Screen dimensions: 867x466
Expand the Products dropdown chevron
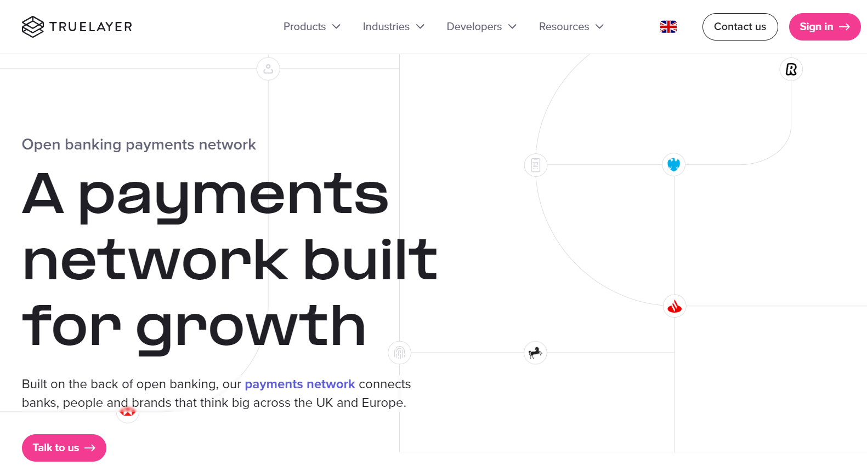pos(337,27)
